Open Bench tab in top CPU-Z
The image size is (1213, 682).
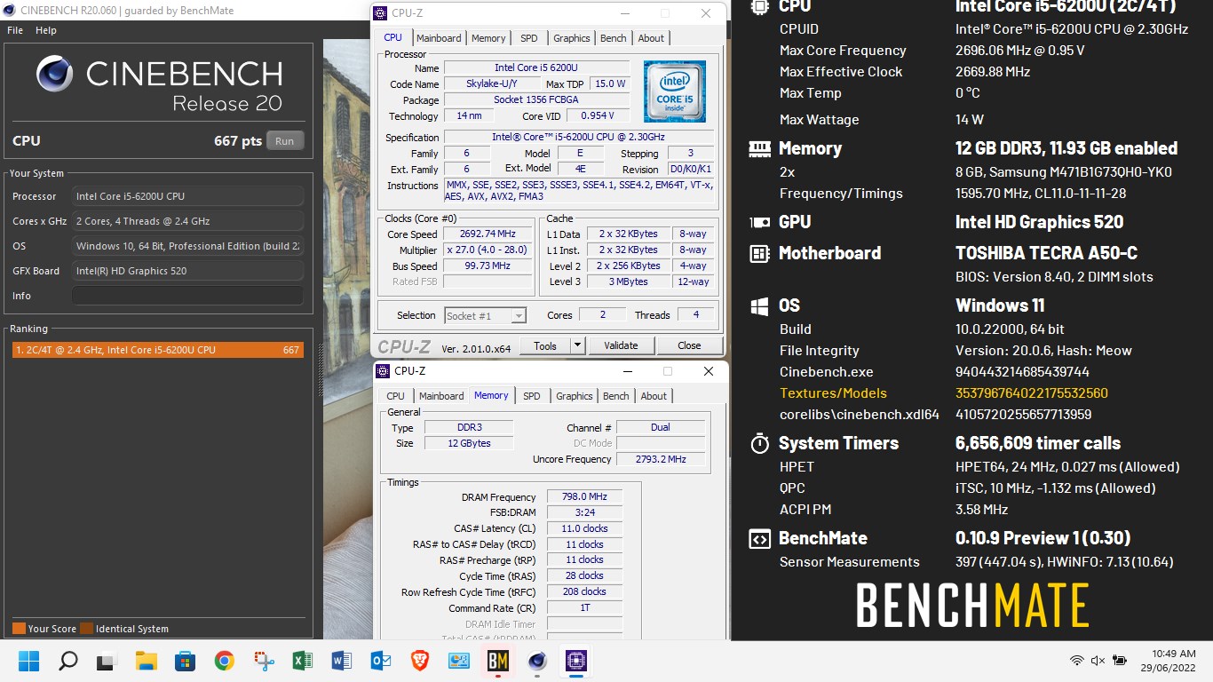click(x=613, y=38)
